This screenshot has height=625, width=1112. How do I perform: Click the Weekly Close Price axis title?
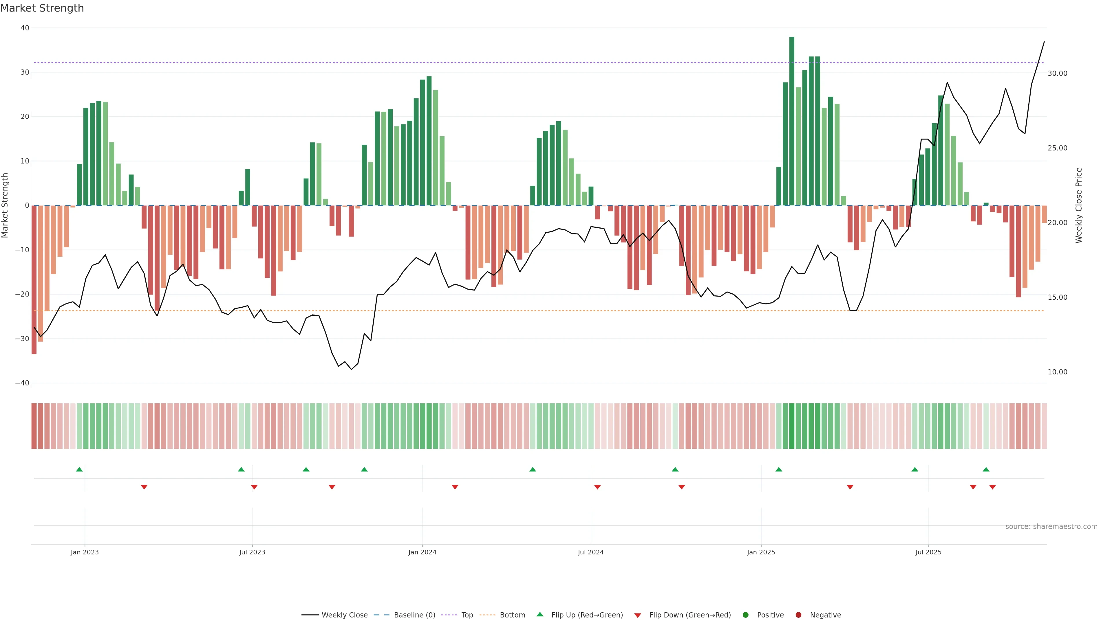1079,205
